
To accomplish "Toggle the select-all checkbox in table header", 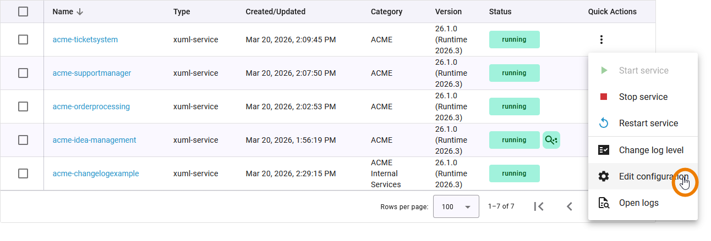I will click(23, 12).
